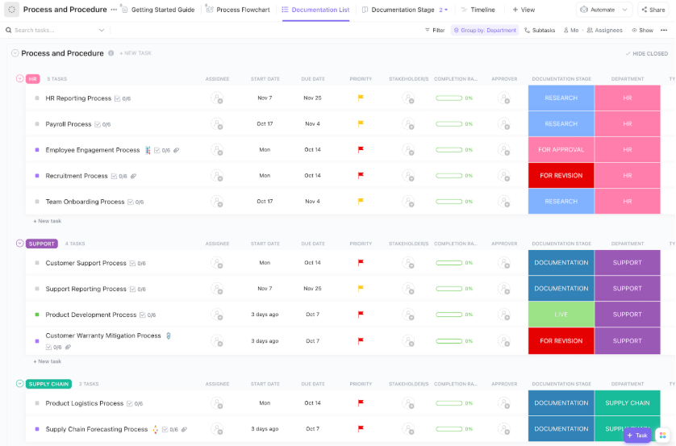
Task: Click the attachment paperclip on Employee Engagement Process
Action: pos(176,150)
